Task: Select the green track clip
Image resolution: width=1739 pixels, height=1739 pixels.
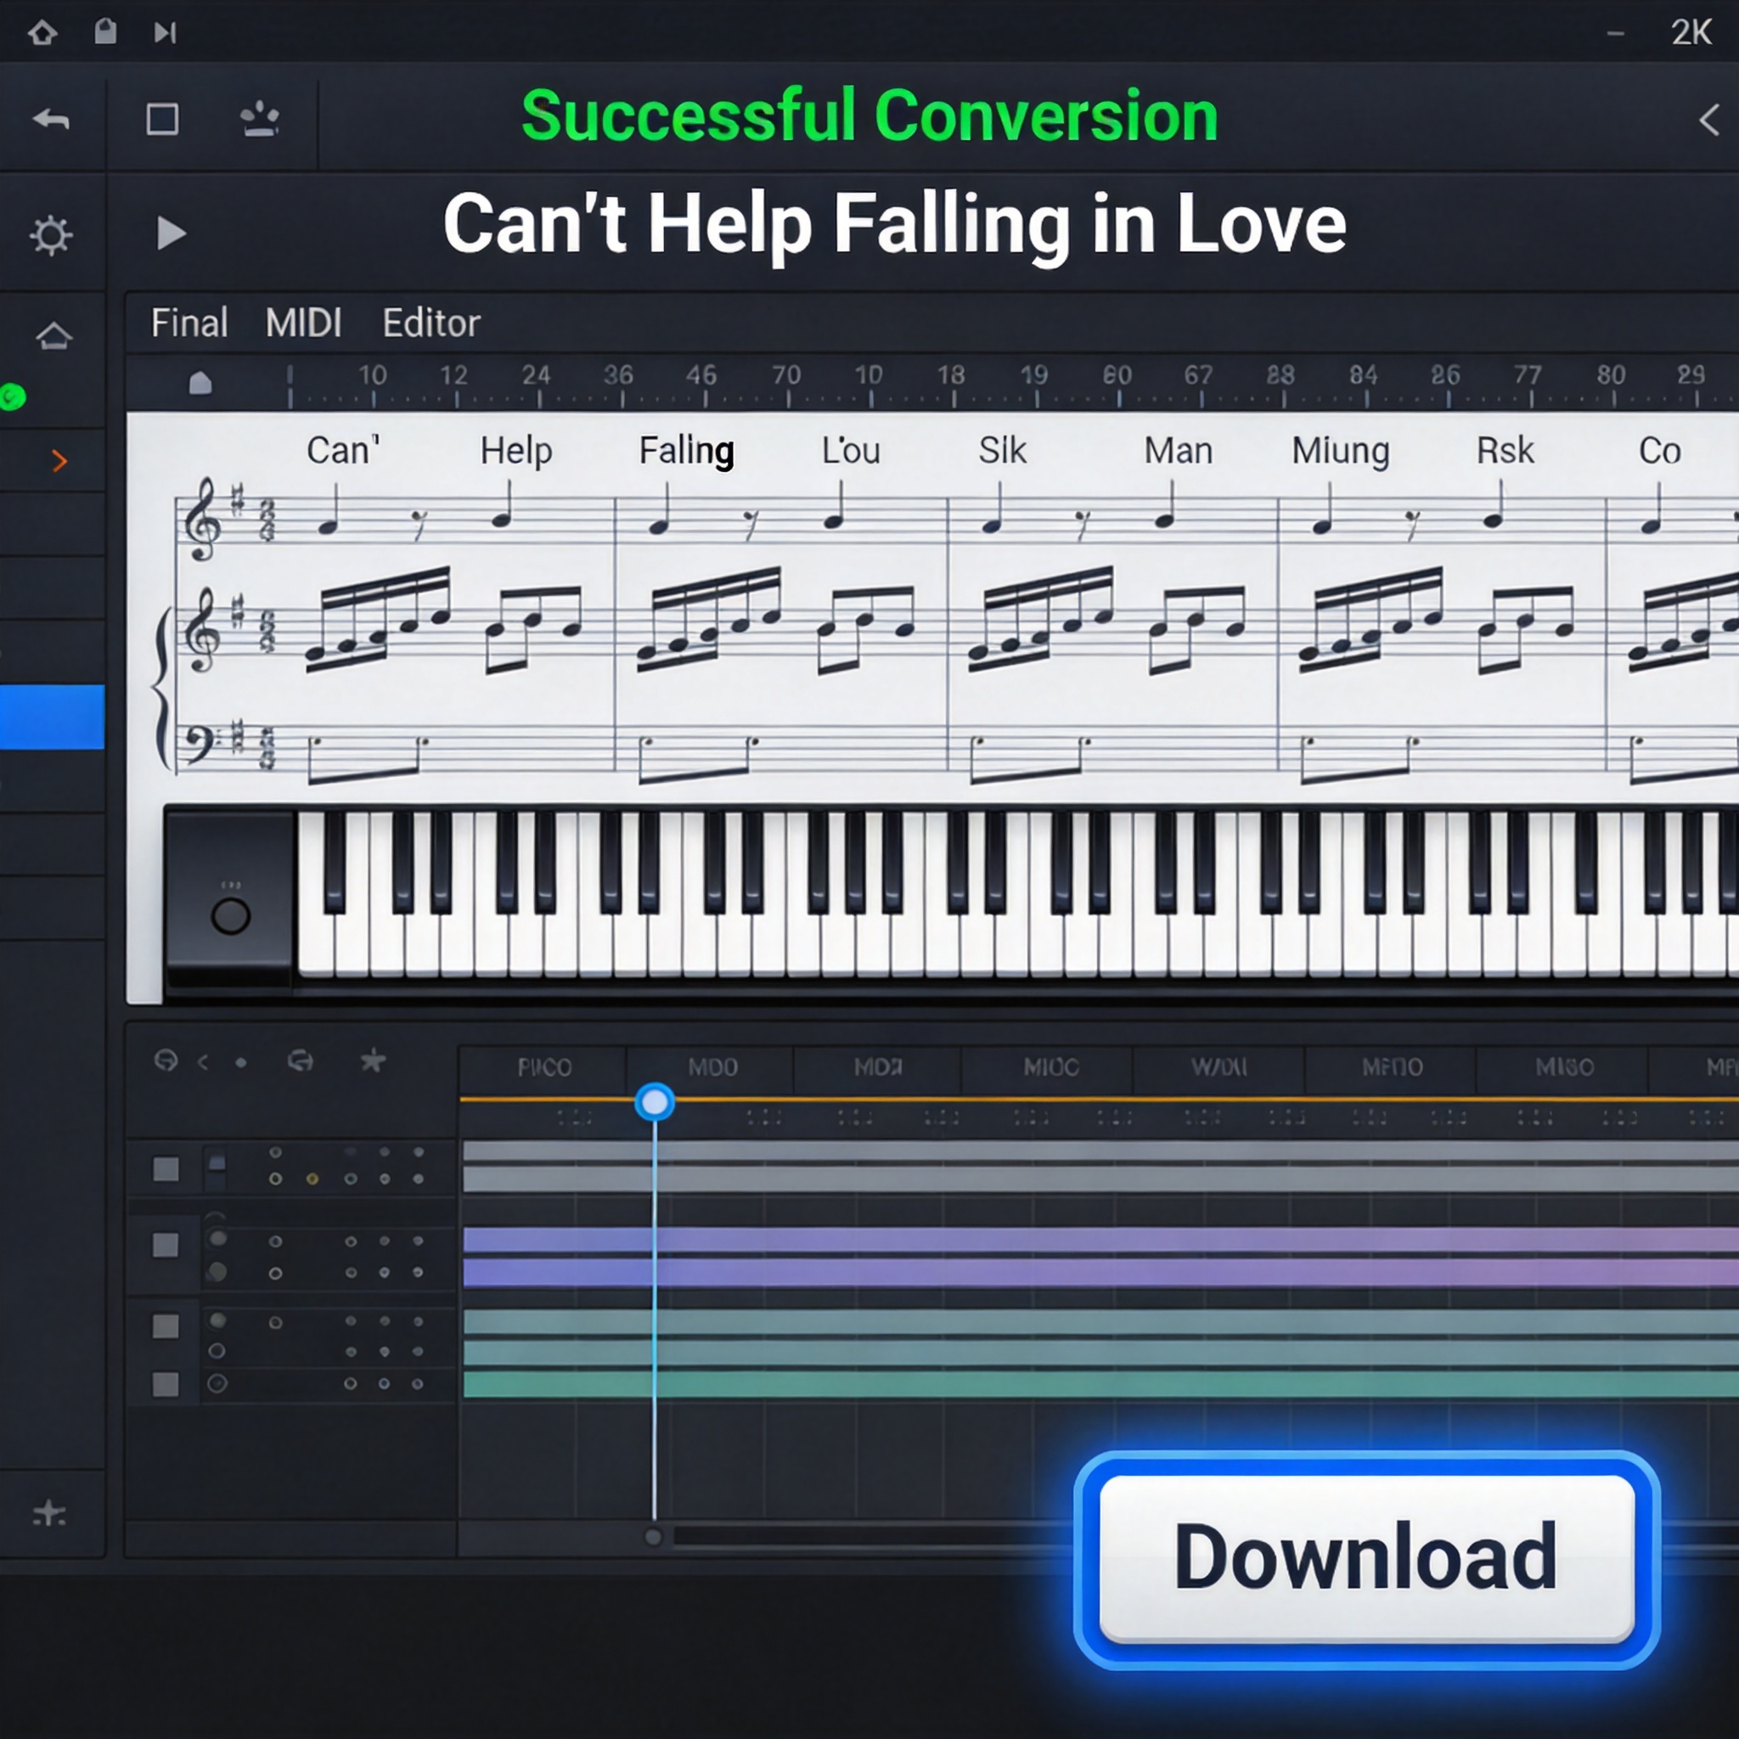Action: click(1100, 1383)
